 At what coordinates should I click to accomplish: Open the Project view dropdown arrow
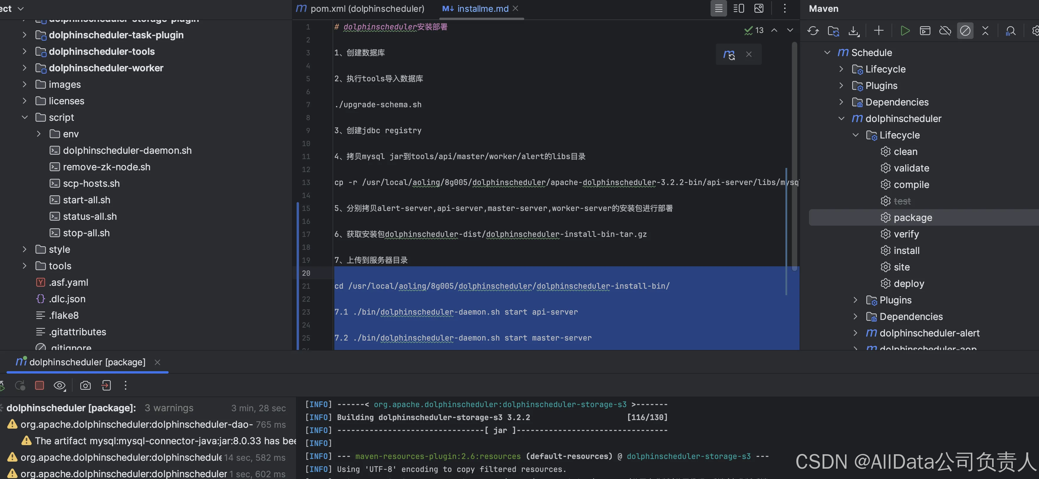(21, 9)
